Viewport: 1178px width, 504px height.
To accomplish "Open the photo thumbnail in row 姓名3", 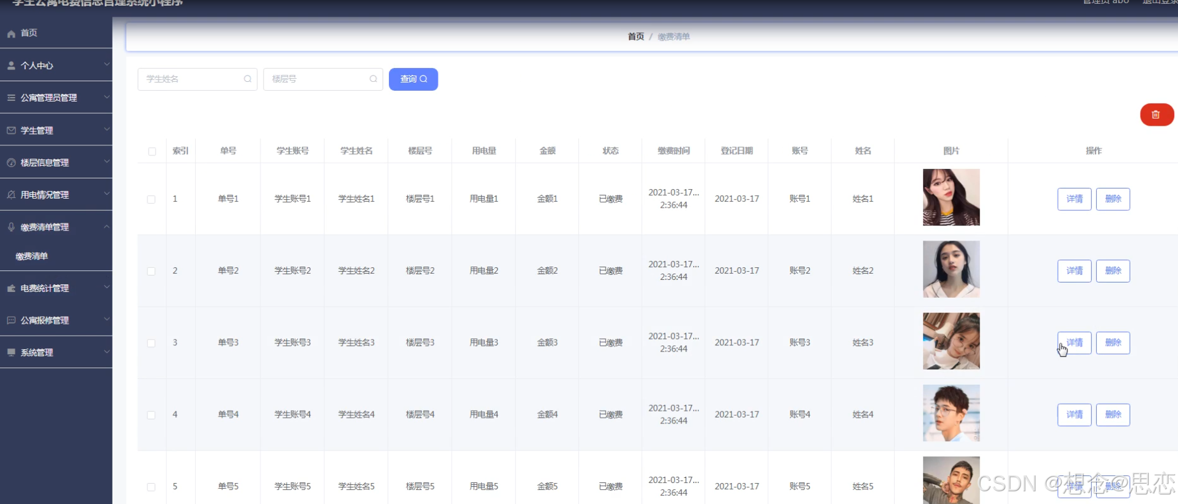I will coord(951,341).
